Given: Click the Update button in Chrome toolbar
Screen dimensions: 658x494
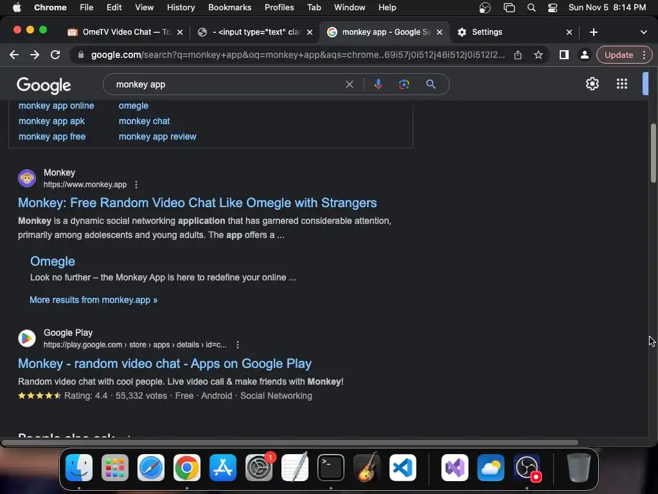Looking at the screenshot, I should pyautogui.click(x=619, y=55).
